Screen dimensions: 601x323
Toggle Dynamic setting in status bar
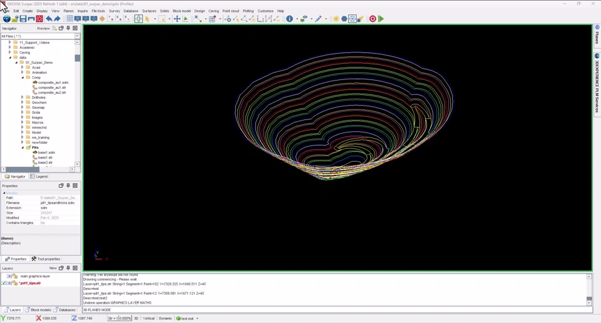(165, 319)
